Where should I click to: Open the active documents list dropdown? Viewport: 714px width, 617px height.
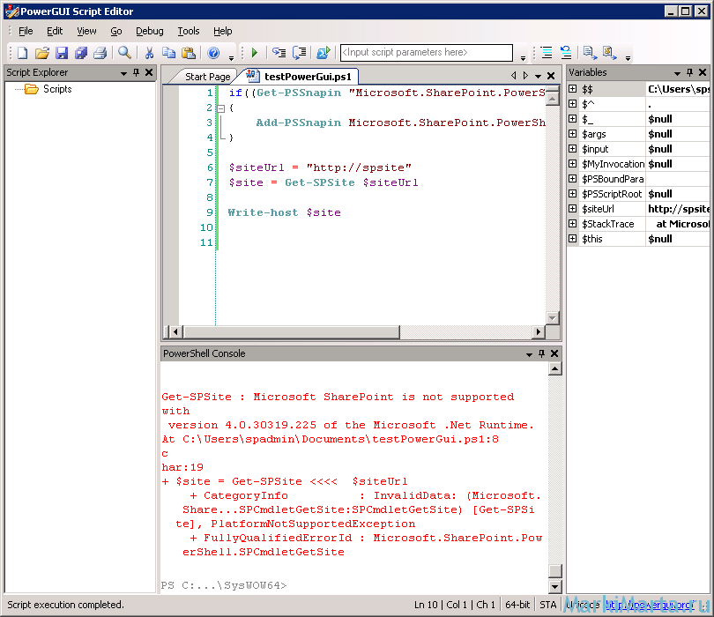pyautogui.click(x=539, y=77)
